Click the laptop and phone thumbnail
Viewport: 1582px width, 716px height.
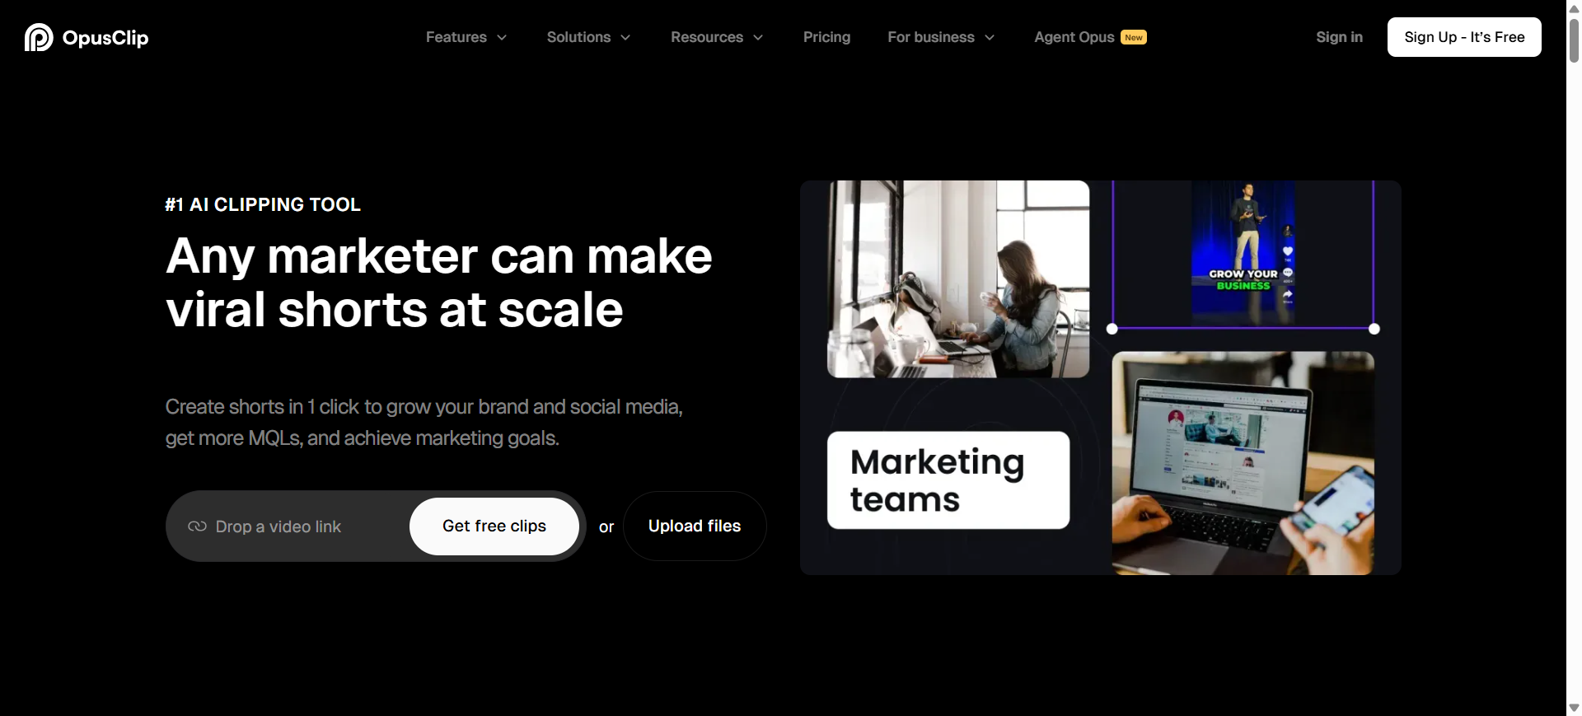(1243, 463)
